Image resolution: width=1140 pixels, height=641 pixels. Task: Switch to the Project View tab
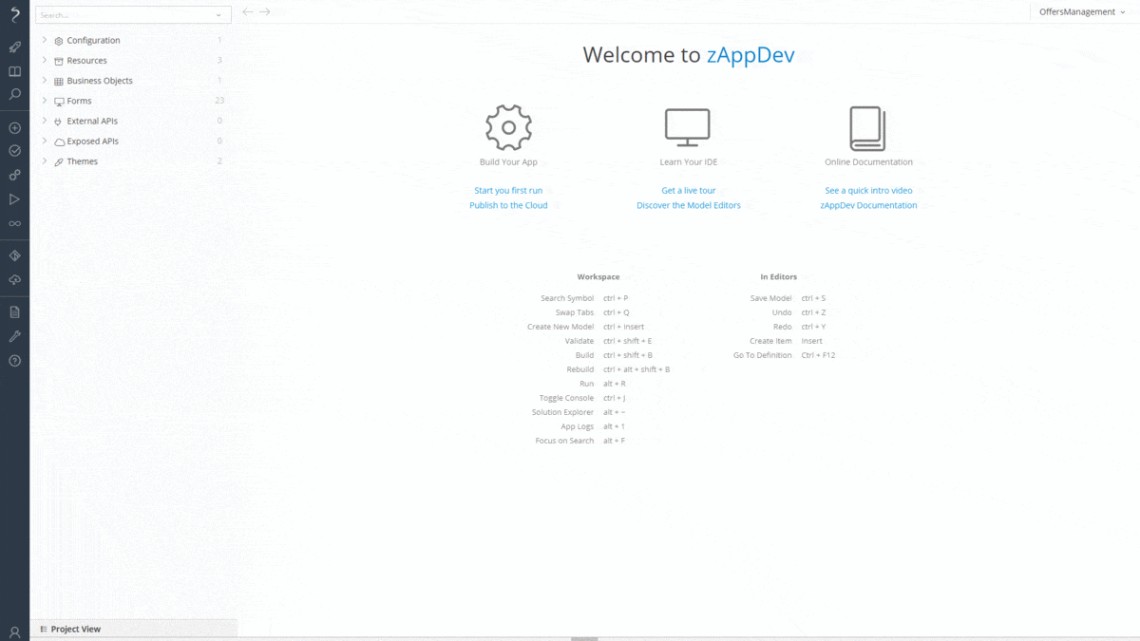(x=74, y=629)
